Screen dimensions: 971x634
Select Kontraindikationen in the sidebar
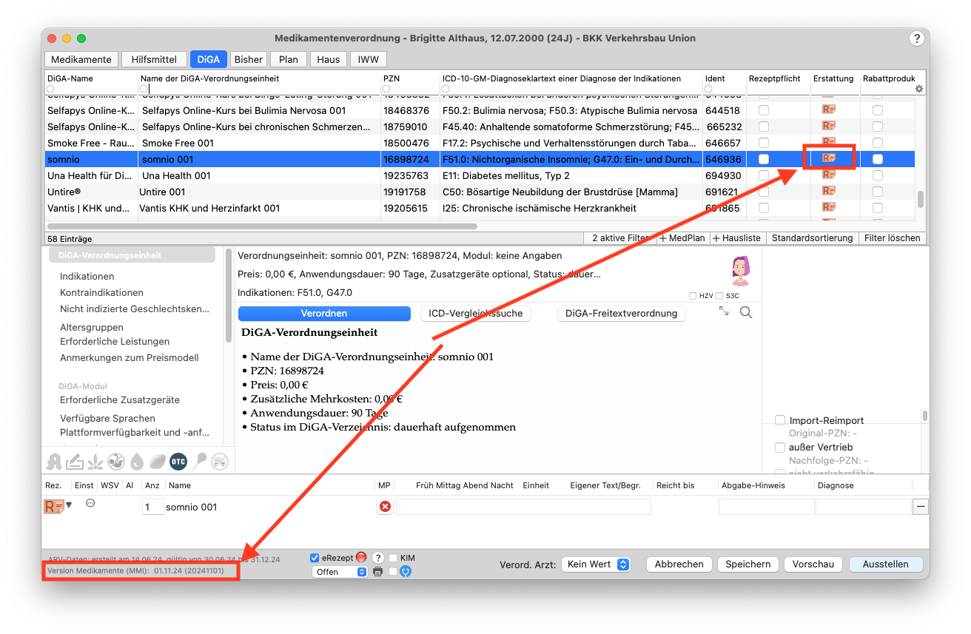pos(101,292)
